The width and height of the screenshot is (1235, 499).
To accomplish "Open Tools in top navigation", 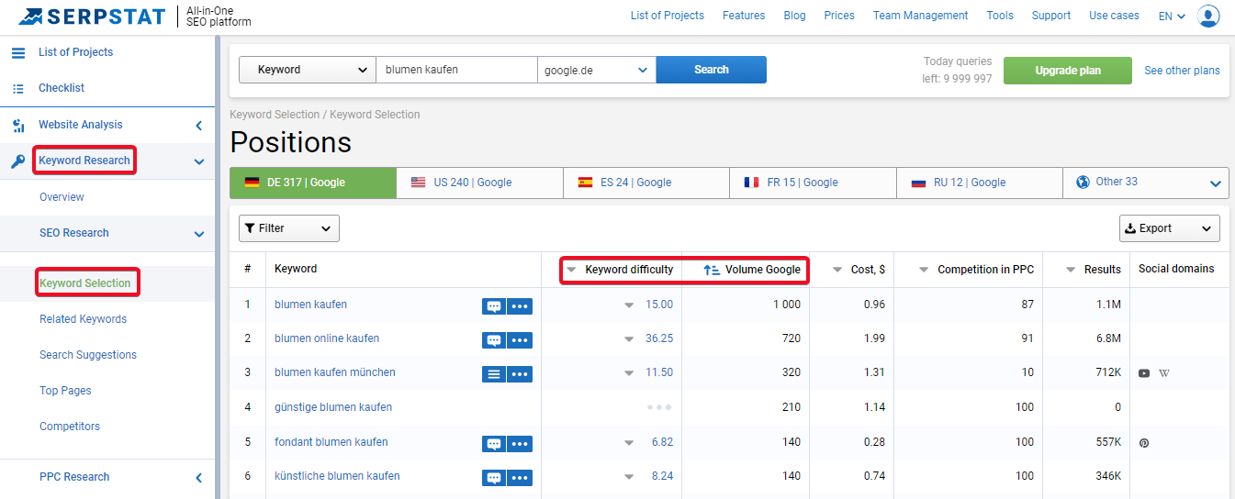I will click(1000, 16).
